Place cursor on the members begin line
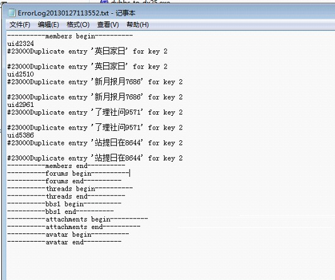This screenshot has height=280, width=335. coord(70,36)
